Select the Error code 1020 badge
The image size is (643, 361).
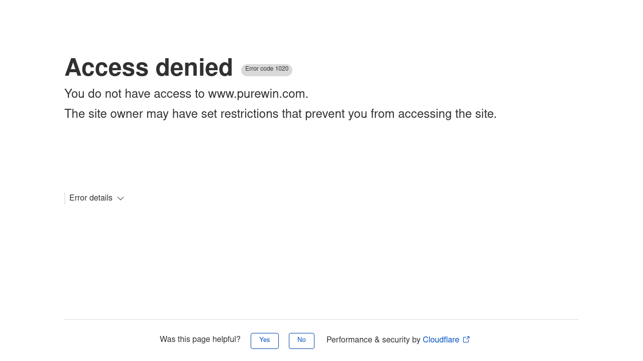click(x=267, y=70)
